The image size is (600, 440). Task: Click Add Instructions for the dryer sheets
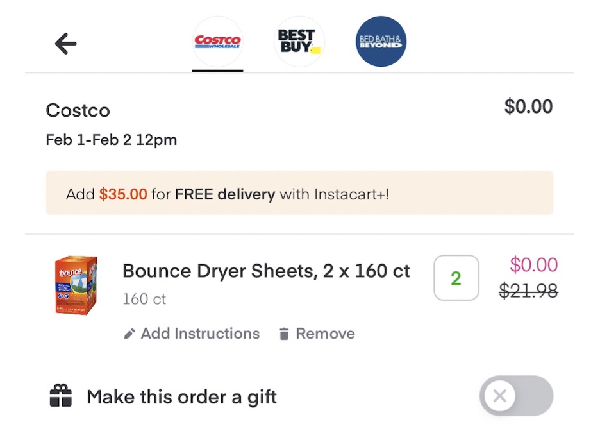(199, 333)
